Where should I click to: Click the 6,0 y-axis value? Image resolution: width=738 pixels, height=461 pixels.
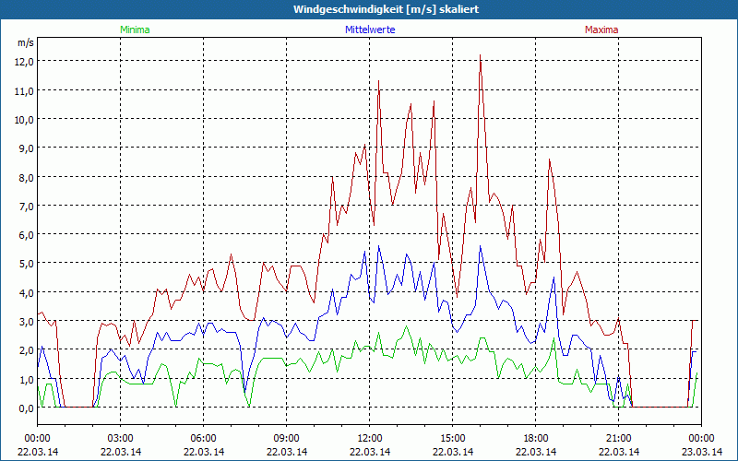click(27, 235)
